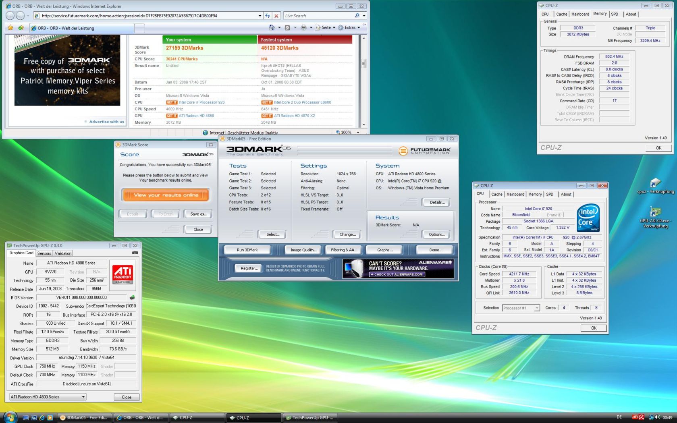The width and height of the screenshot is (677, 423).
Task: Click the volume speaker tray icon
Action: click(658, 417)
